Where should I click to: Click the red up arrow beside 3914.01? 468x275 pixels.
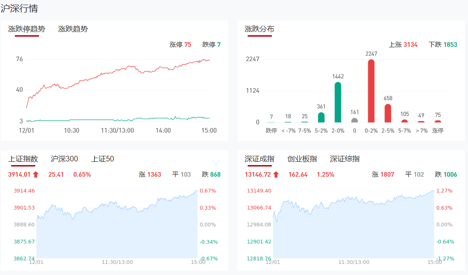click(x=36, y=175)
